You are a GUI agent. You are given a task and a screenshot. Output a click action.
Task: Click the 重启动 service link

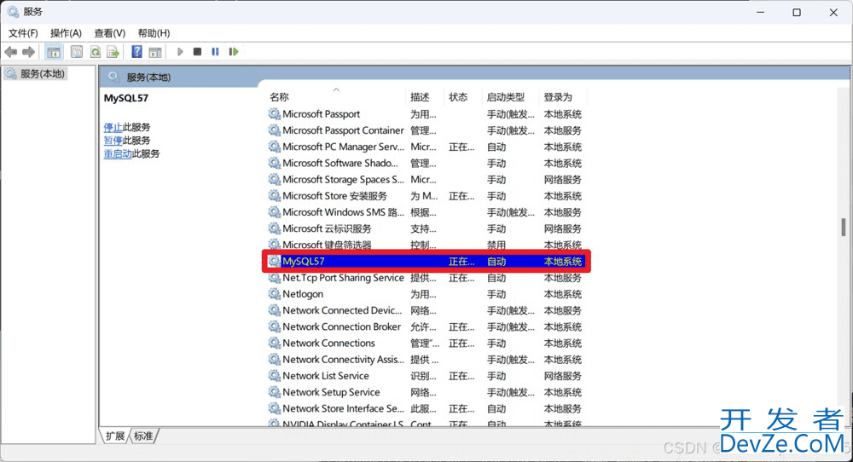(118, 153)
